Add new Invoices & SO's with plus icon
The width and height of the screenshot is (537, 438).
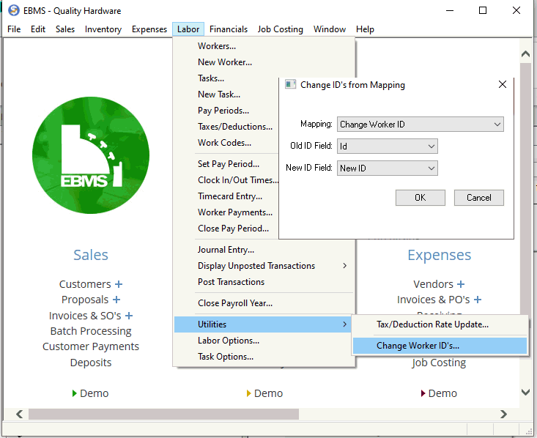pyautogui.click(x=129, y=316)
